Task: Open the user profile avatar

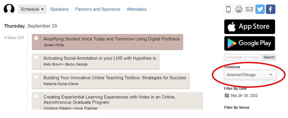Action: pos(9,9)
